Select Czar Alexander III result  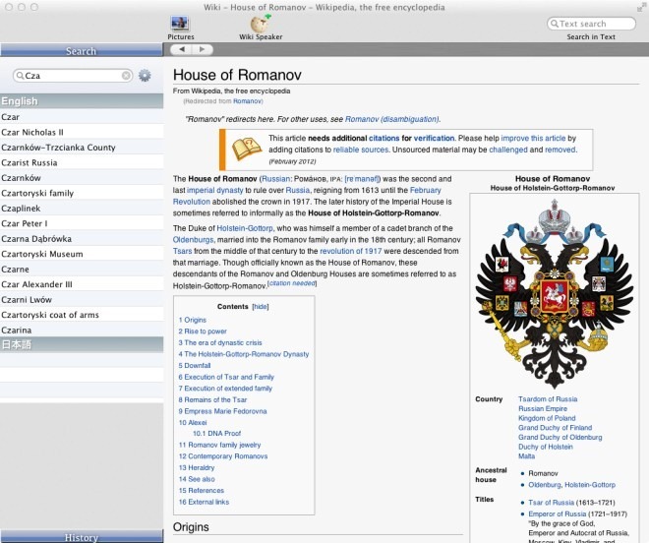[x=82, y=284]
